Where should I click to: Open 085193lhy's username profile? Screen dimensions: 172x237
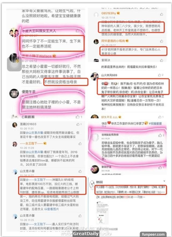pos(109,13)
